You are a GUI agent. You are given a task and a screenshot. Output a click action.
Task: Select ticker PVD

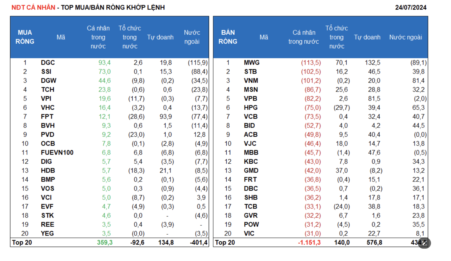[48, 135]
